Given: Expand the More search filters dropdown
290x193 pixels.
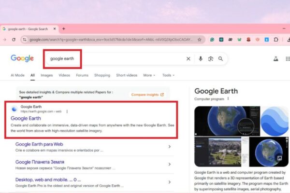Looking at the screenshot, I should (149, 75).
